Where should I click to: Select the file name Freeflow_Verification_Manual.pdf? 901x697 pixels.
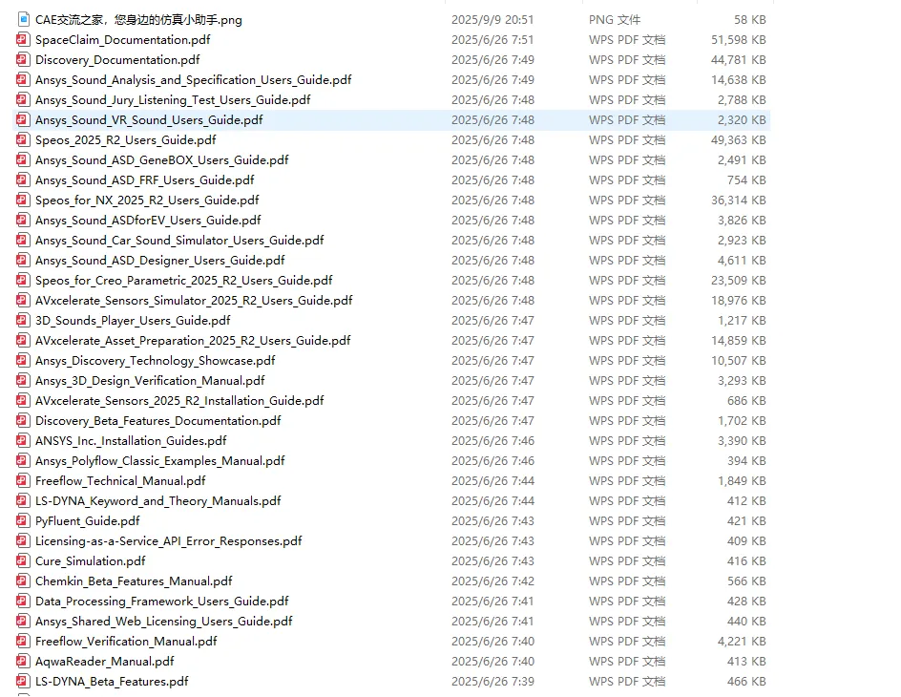[126, 642]
